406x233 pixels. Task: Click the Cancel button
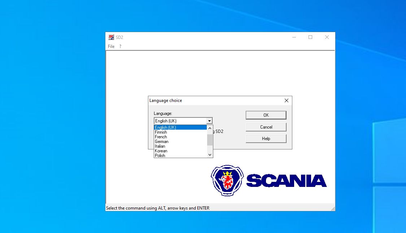(266, 127)
